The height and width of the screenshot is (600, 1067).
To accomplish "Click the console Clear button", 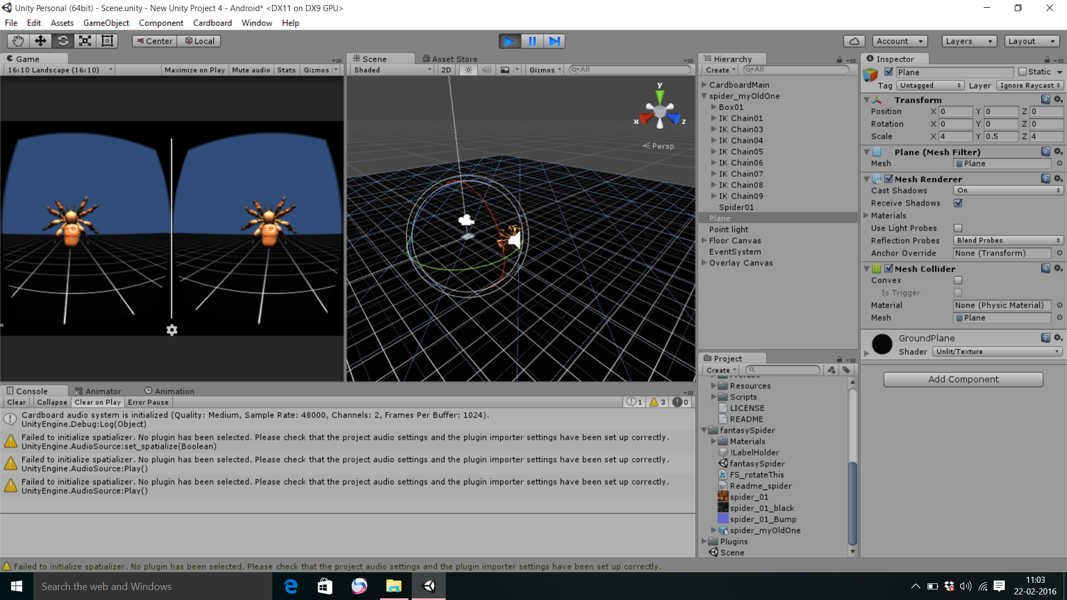I will (16, 402).
